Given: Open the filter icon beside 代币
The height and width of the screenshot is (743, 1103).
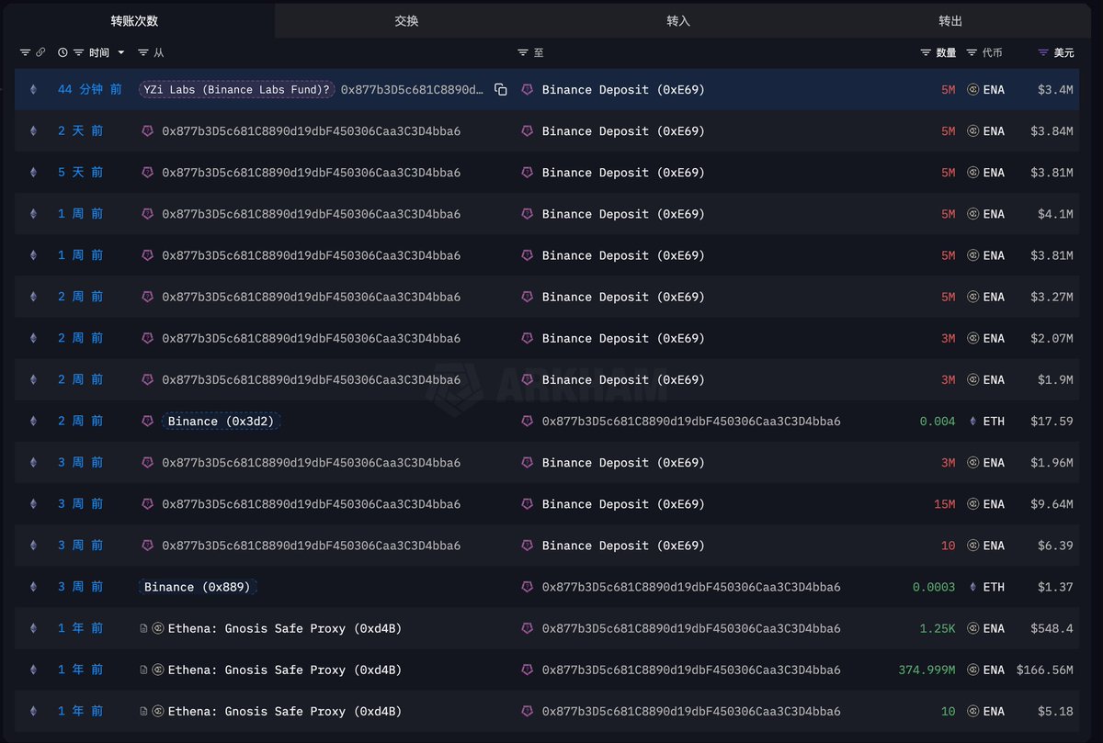Looking at the screenshot, I should click(x=972, y=53).
